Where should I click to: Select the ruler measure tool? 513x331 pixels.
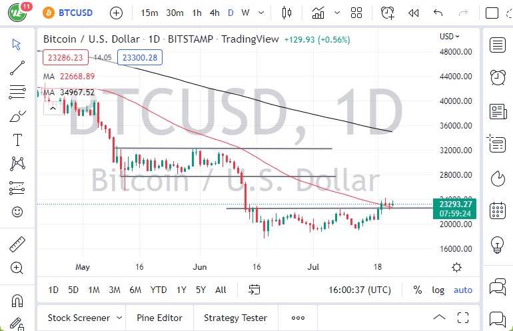(17, 244)
